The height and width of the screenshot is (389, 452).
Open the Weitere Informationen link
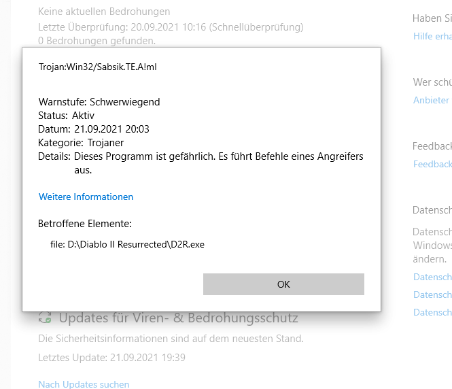[x=86, y=197]
